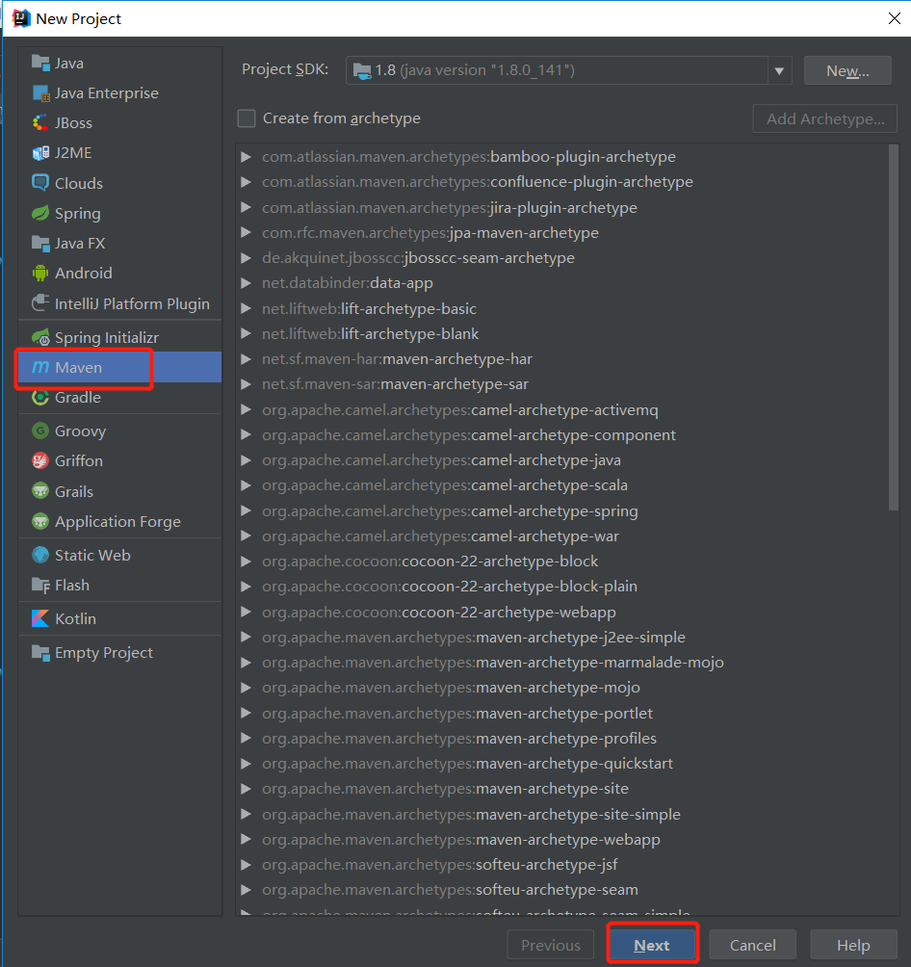Choose Kotlin in project type list
Viewport: 911px width, 967px height.
(x=119, y=618)
